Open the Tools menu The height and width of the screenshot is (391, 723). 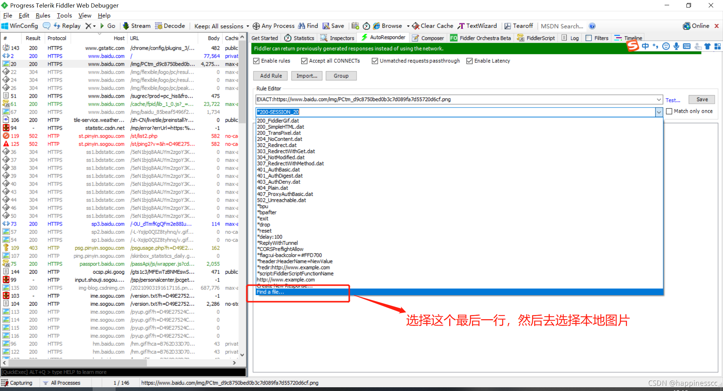[x=64, y=15]
